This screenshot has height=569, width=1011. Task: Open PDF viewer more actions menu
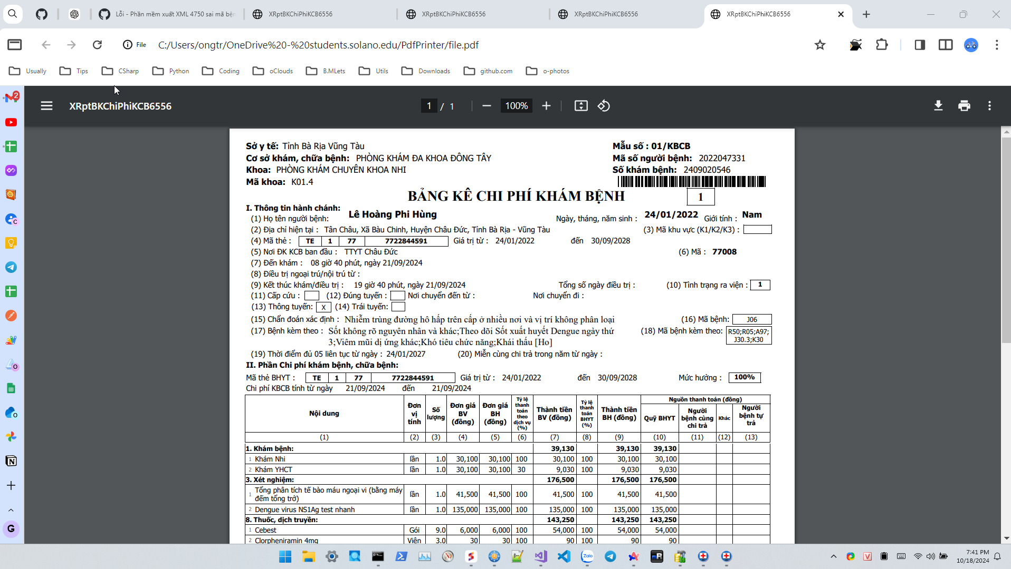tap(989, 106)
